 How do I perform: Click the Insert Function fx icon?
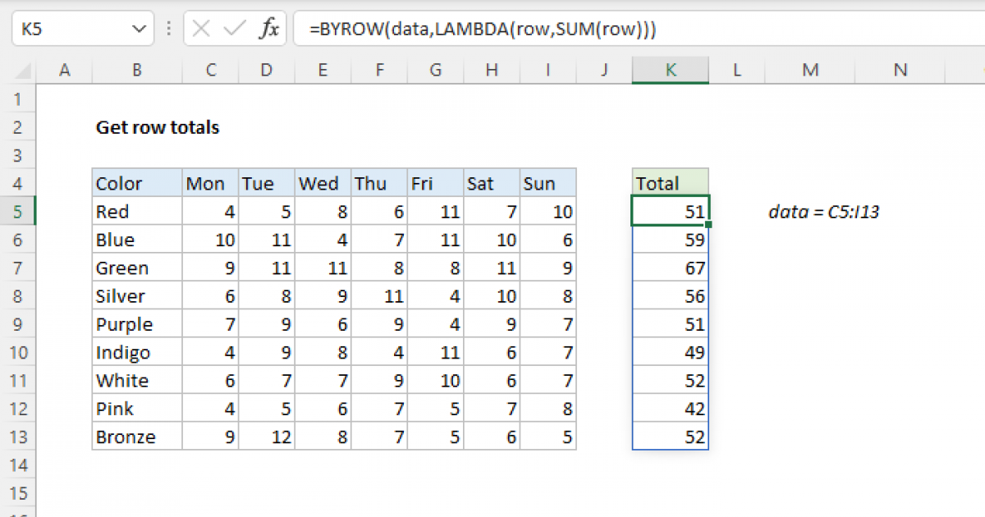(x=269, y=30)
